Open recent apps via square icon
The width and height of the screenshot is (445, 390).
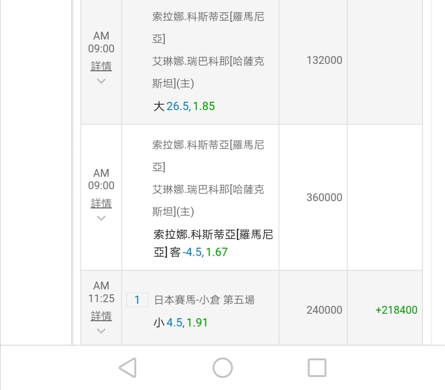[x=317, y=367]
